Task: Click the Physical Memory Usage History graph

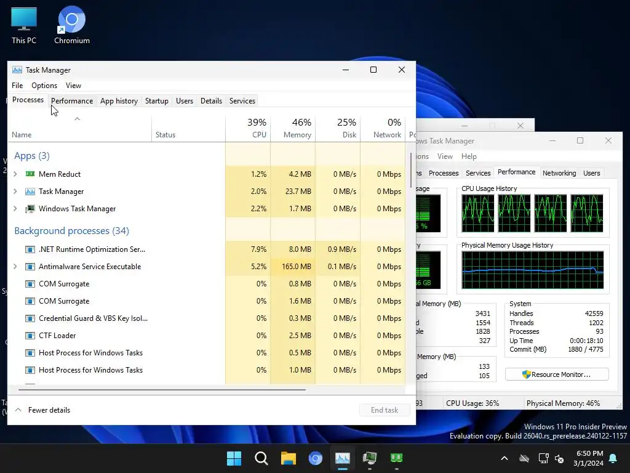Action: pos(532,270)
